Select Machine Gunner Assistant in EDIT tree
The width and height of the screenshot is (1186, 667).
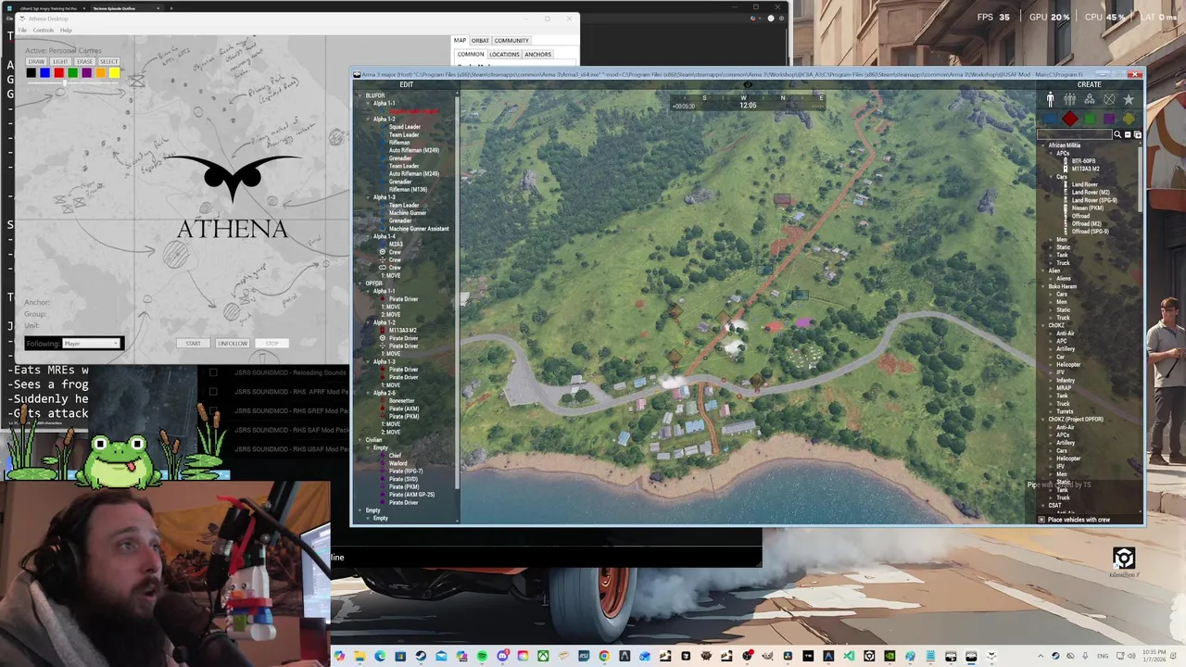point(419,229)
